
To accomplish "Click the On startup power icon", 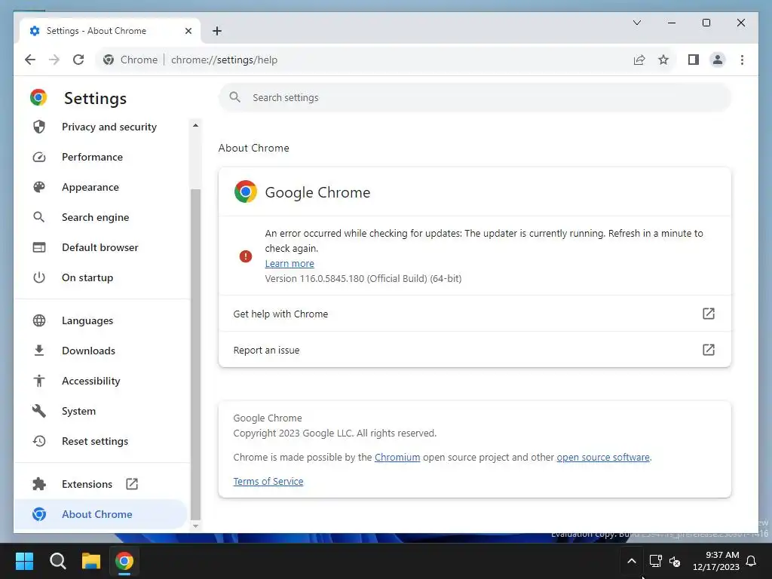I will click(x=39, y=277).
